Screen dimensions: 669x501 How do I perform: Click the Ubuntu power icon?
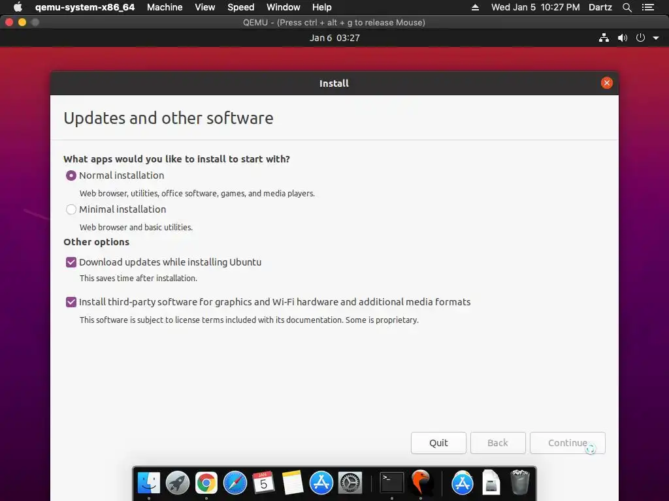click(640, 38)
